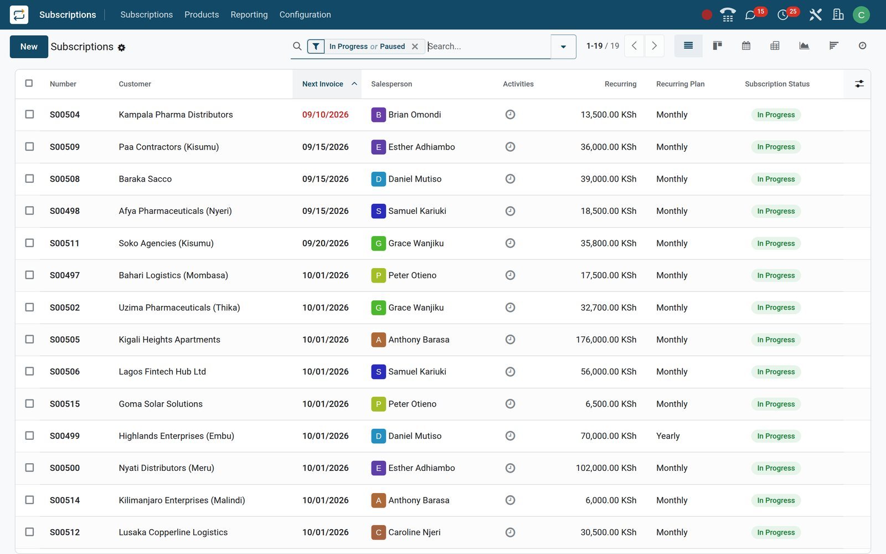
Task: Remove the In Progress or Paused filter
Action: (x=415, y=47)
